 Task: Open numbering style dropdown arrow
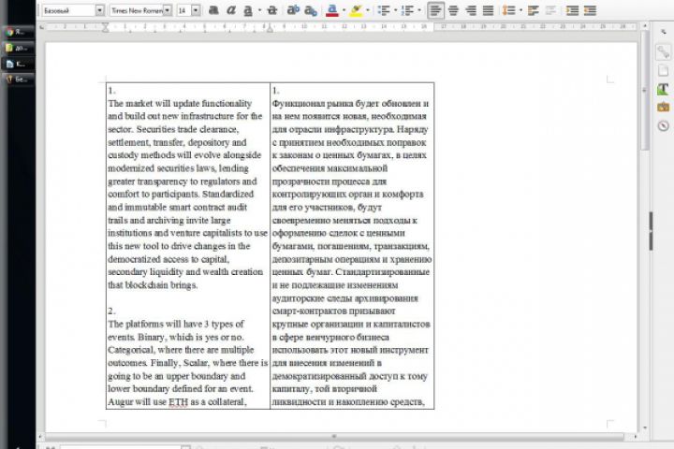click(x=419, y=10)
